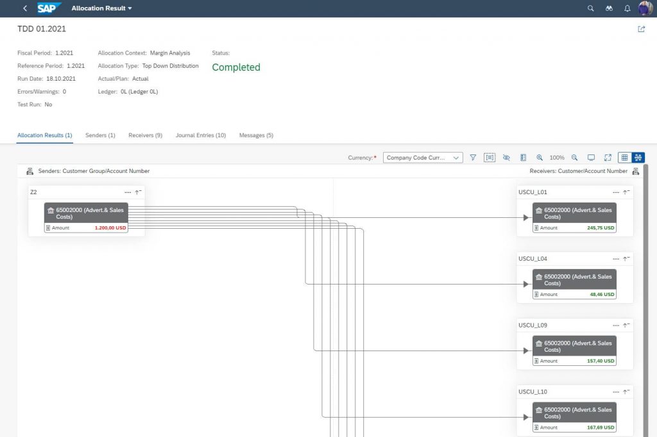
Task: Click the zoom out magnifier icon
Action: point(574,158)
